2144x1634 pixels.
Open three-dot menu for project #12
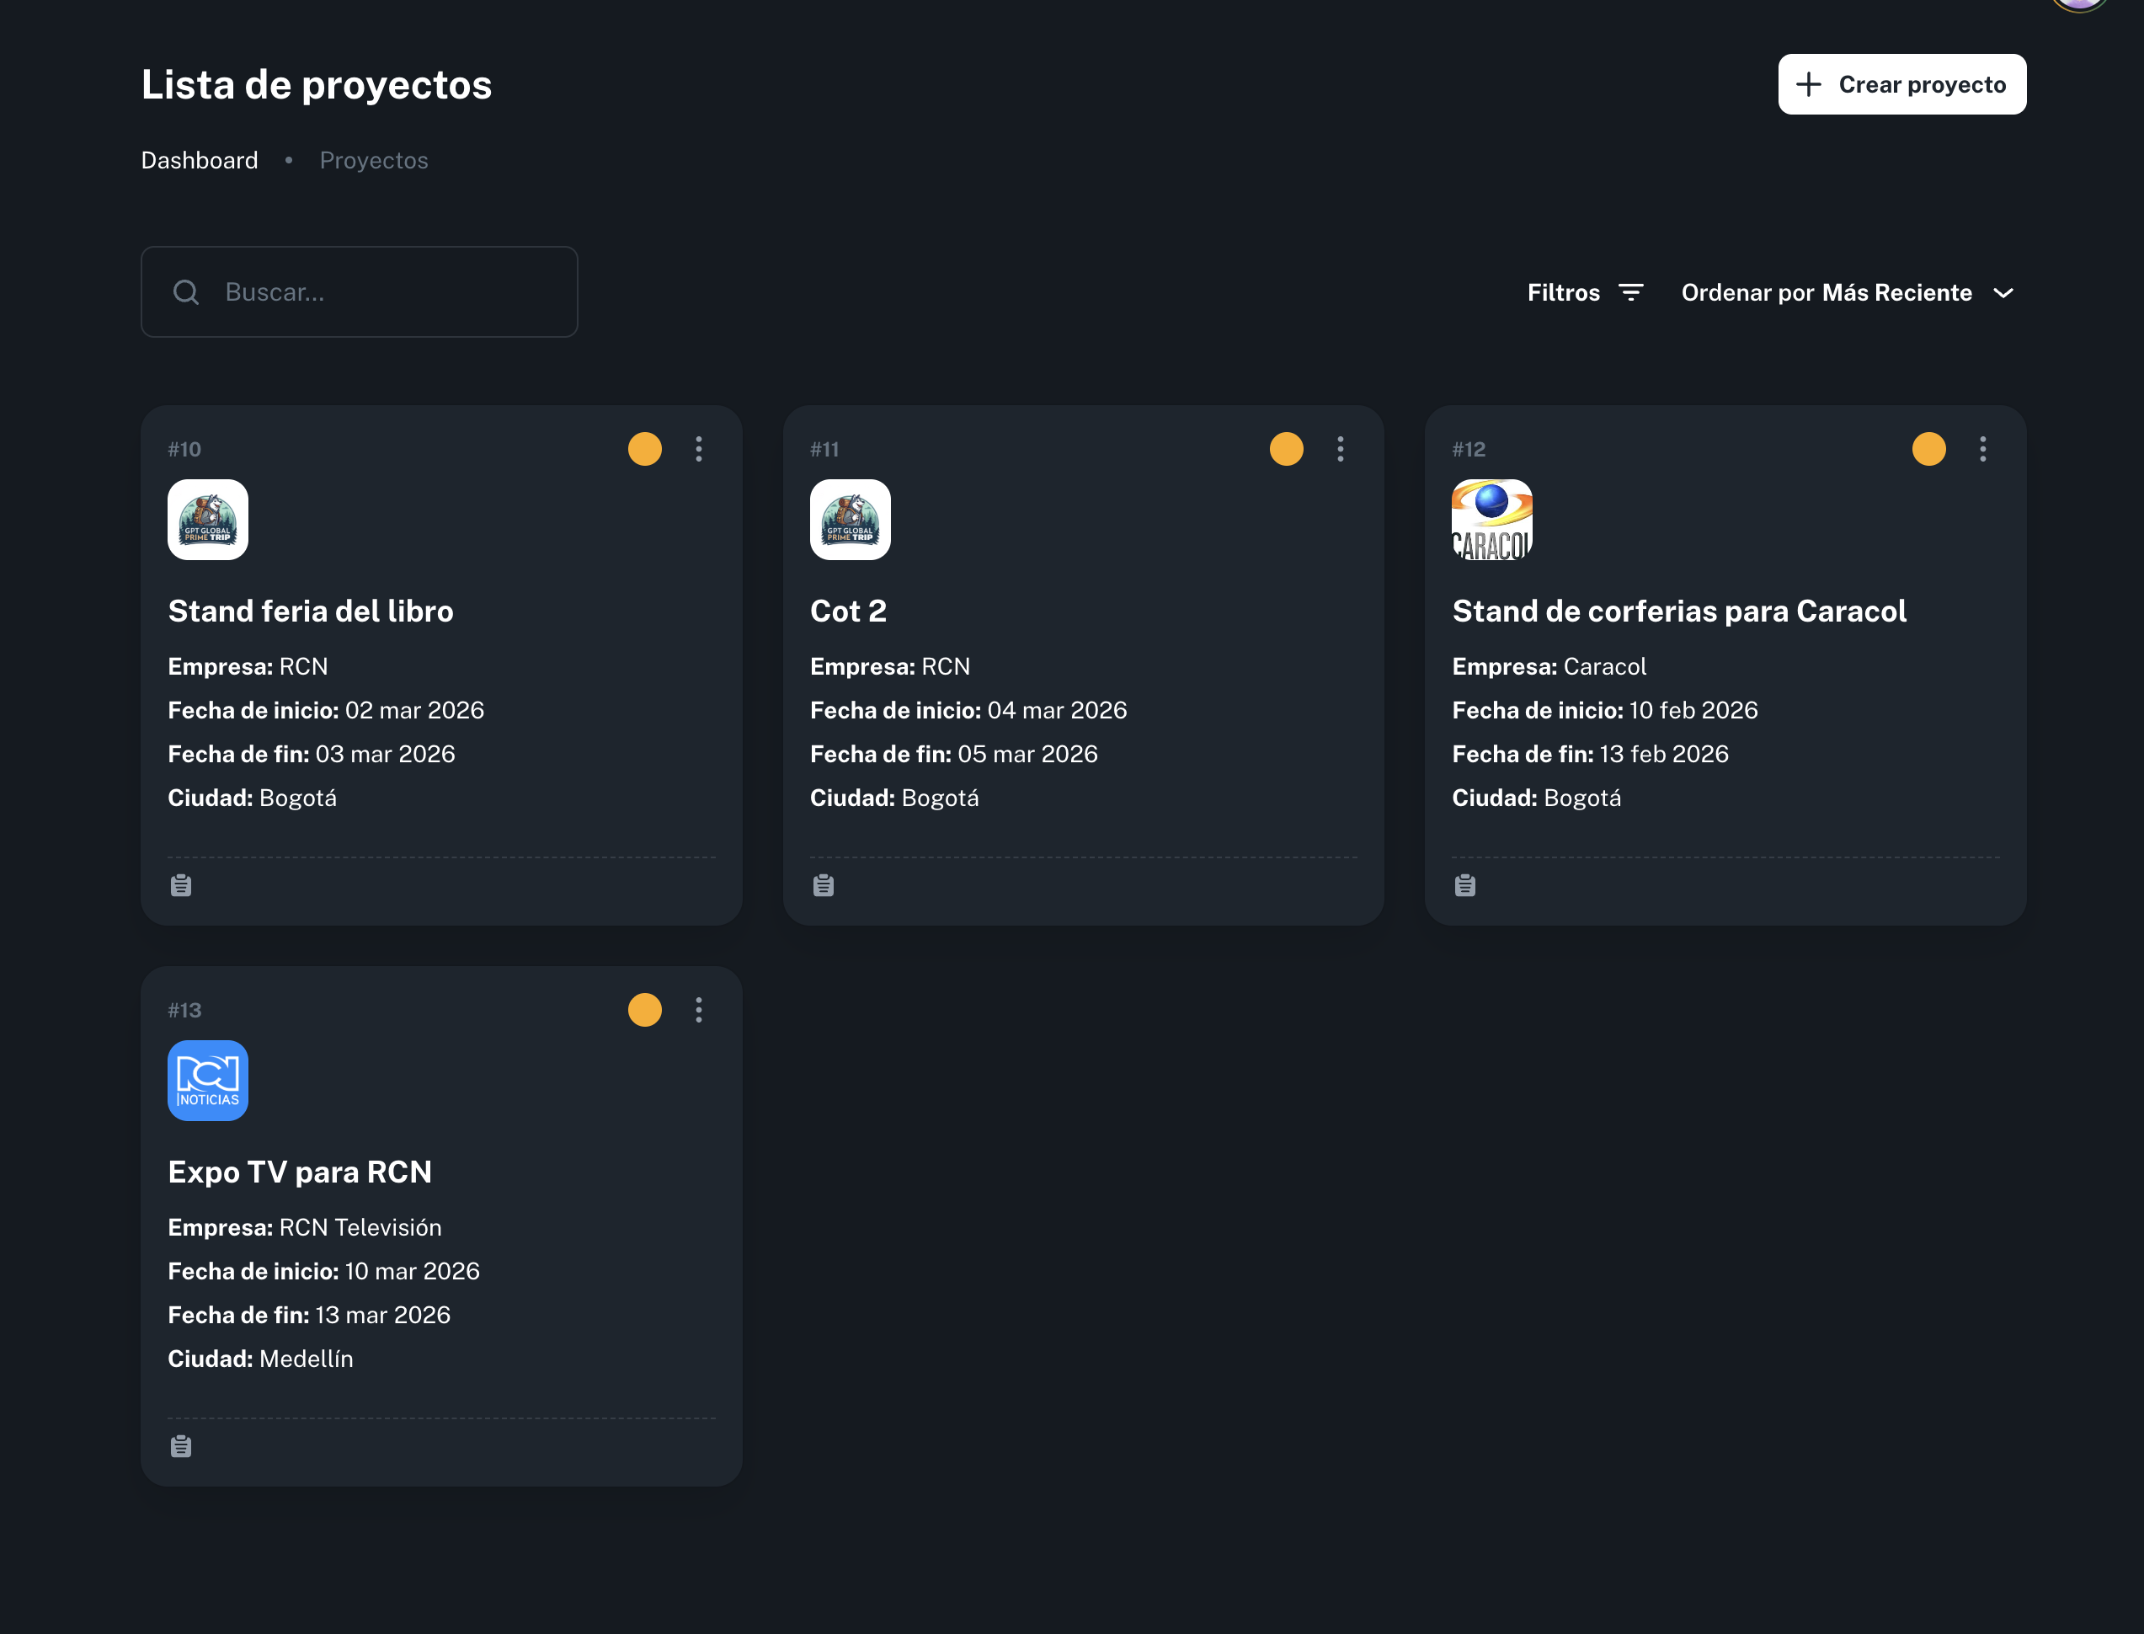[x=1982, y=450]
